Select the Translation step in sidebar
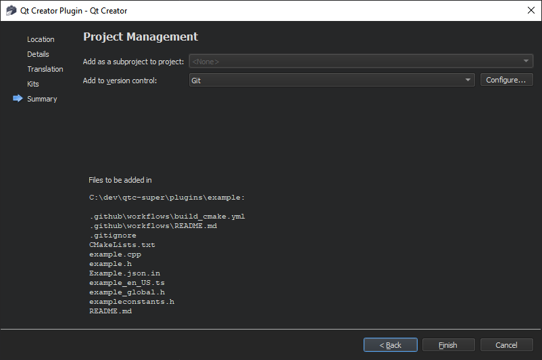 [45, 69]
